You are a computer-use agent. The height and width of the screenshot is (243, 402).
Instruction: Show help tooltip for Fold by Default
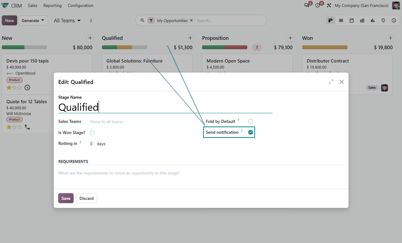click(x=238, y=120)
